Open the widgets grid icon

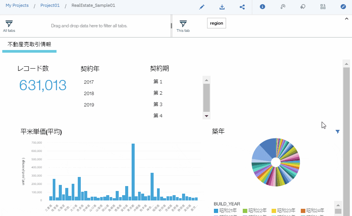click(x=323, y=7)
